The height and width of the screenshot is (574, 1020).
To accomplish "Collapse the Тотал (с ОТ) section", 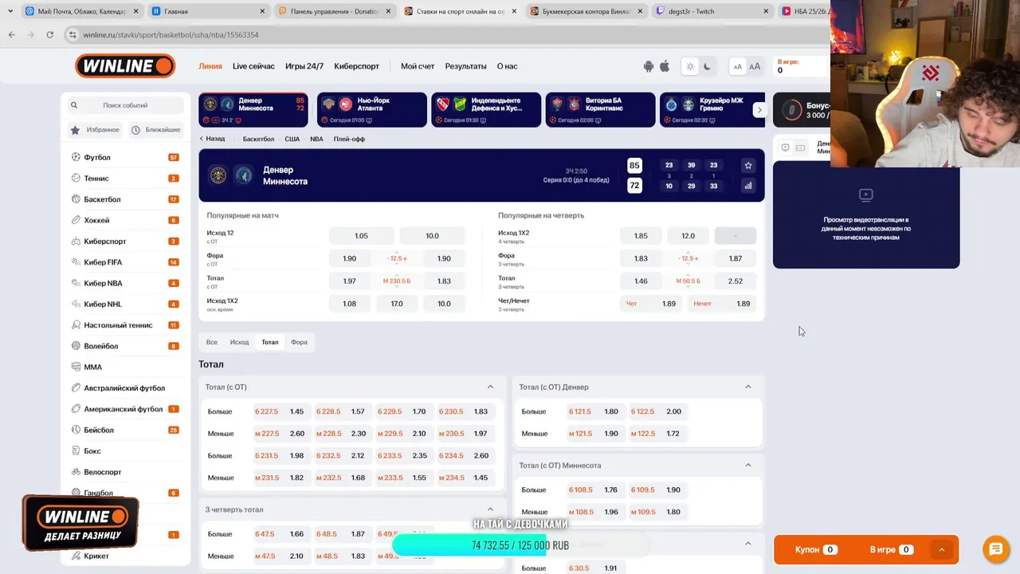I will pos(490,387).
